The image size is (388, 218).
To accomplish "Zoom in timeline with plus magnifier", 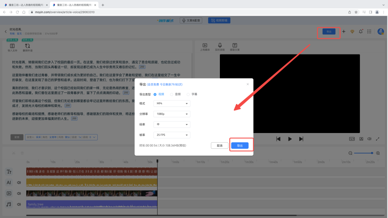I will pyautogui.click(x=378, y=153).
